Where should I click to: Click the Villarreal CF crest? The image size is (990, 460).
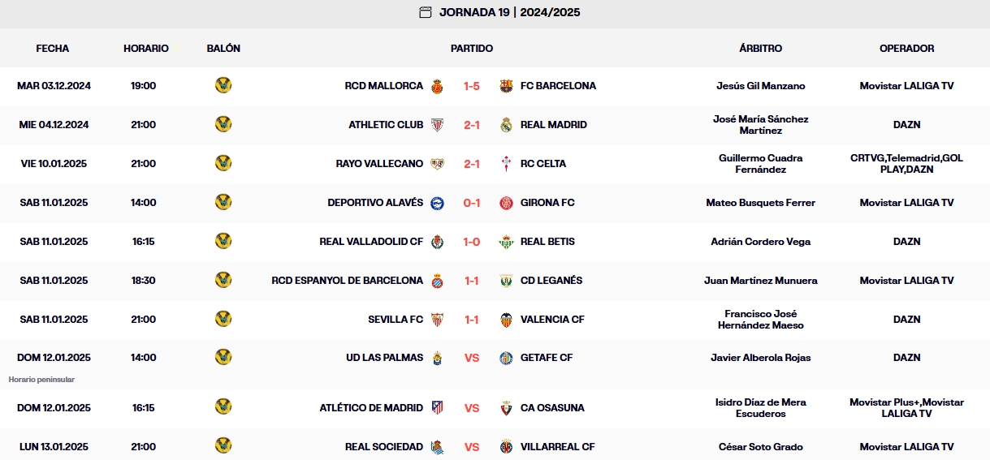point(507,447)
